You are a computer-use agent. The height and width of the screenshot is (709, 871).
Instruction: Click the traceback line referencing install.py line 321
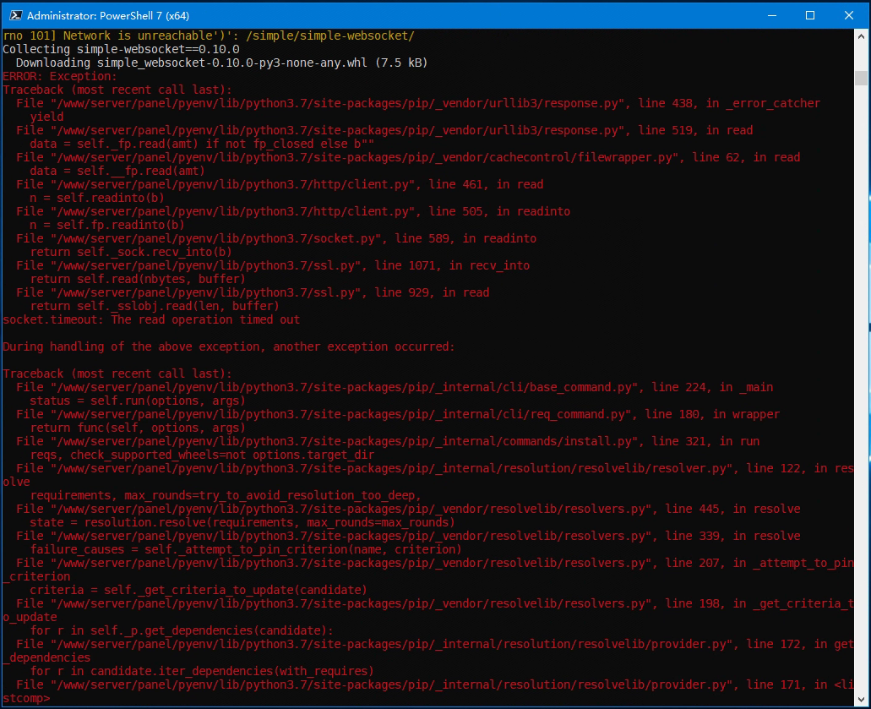coord(388,441)
